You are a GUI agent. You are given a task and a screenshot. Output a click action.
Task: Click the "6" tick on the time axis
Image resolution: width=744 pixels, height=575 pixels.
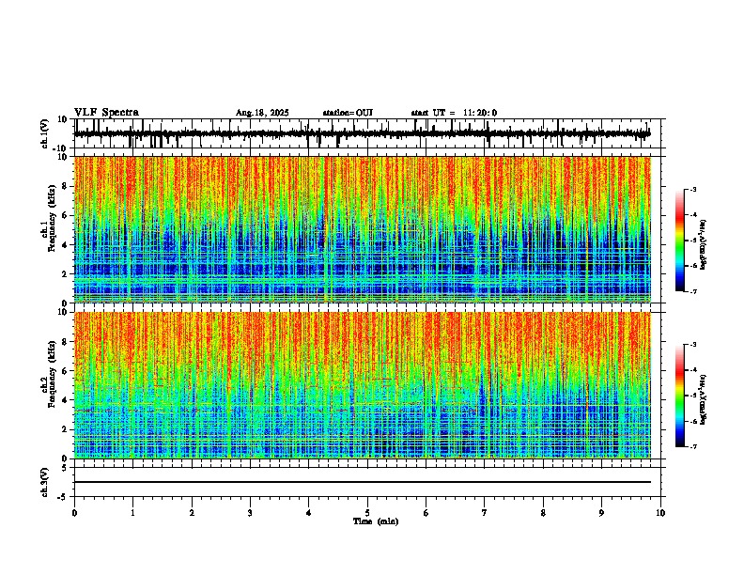(426, 513)
